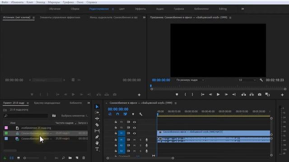Go to Out point in Program monitor

(234, 94)
